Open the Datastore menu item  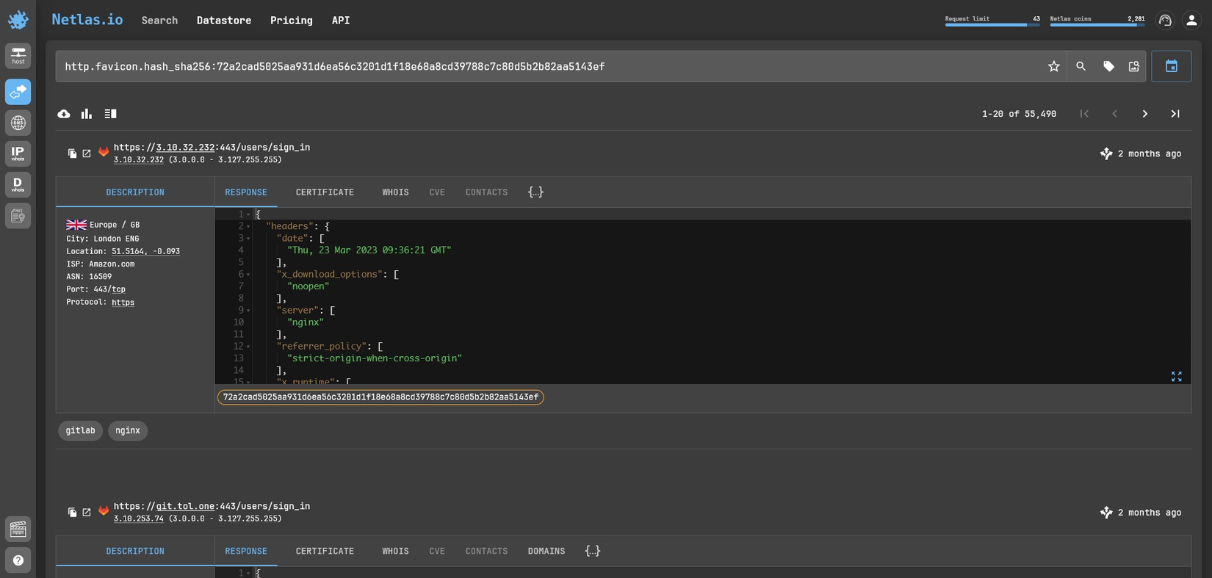pyautogui.click(x=223, y=21)
